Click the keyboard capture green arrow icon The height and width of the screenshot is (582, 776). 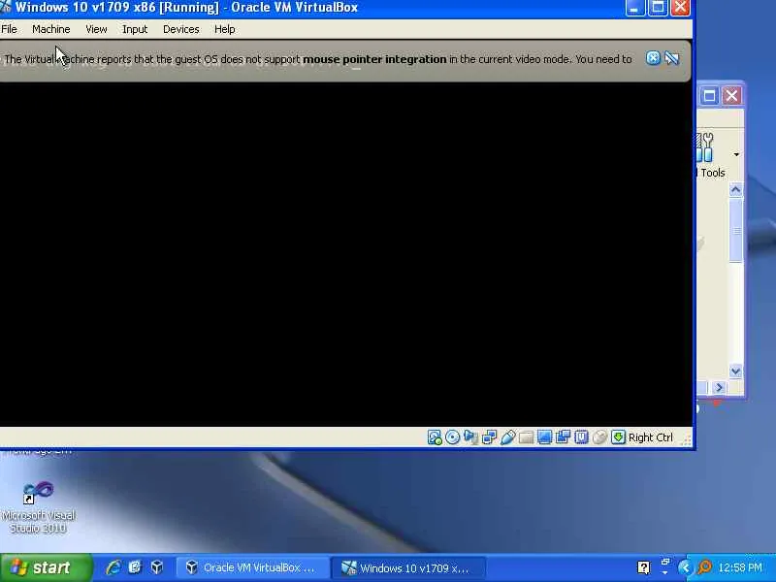click(x=618, y=437)
